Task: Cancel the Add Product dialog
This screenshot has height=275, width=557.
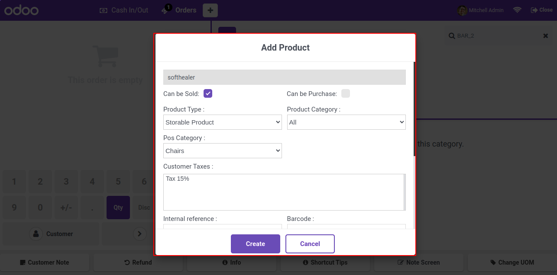Action: (x=310, y=244)
